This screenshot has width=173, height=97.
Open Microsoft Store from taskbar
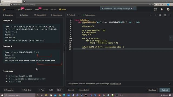click(x=51, y=95)
